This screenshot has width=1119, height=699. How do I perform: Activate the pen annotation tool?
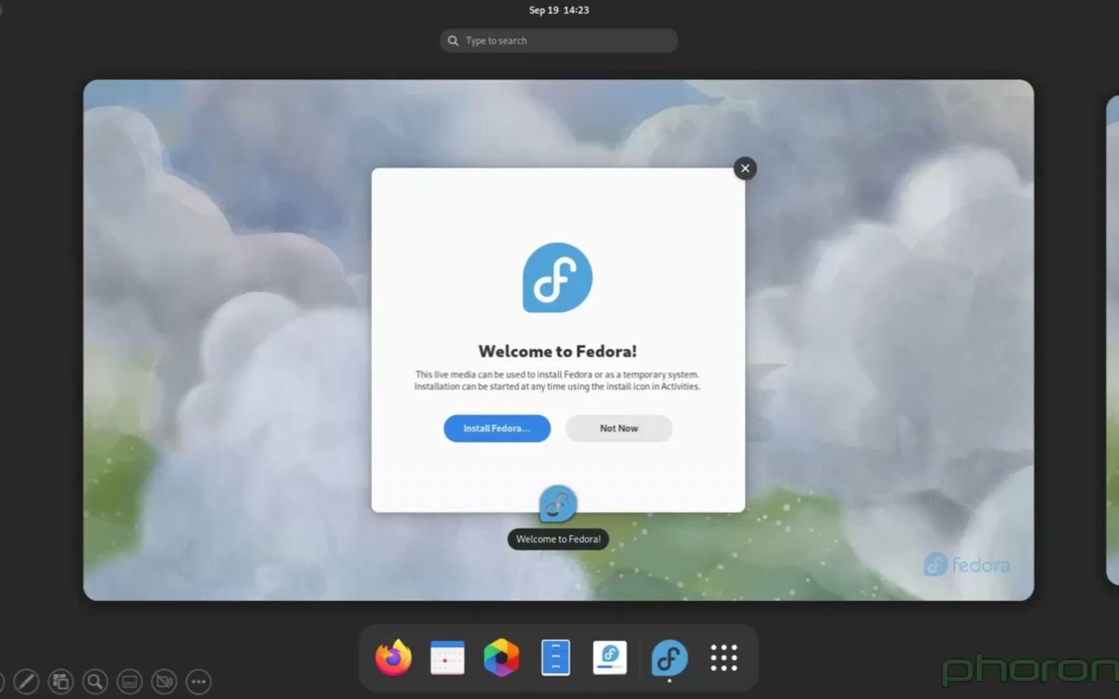(x=27, y=682)
